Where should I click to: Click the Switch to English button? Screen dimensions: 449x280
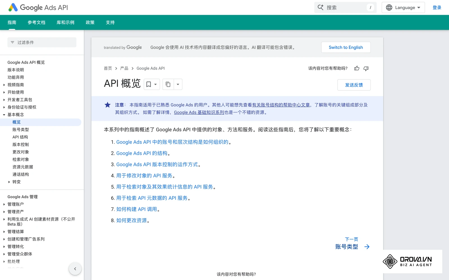click(346, 47)
